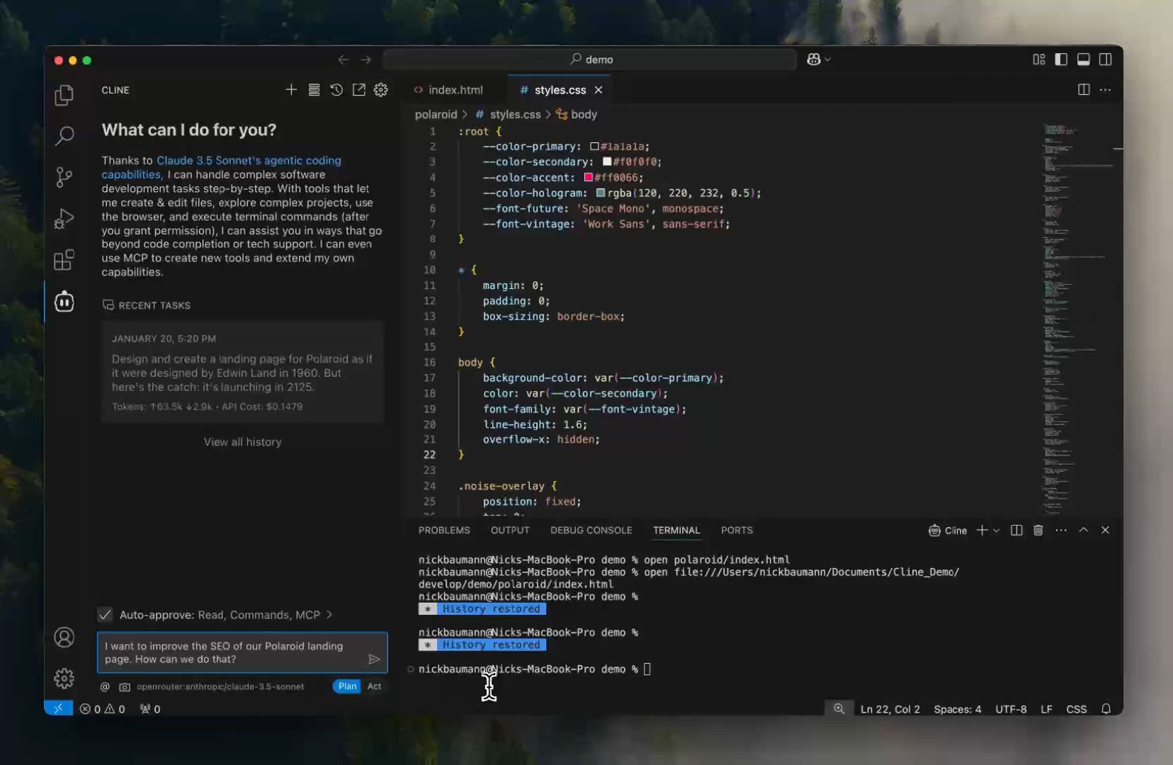The height and width of the screenshot is (765, 1173).
Task: Kill the terminal with the trash icon
Action: 1038,530
